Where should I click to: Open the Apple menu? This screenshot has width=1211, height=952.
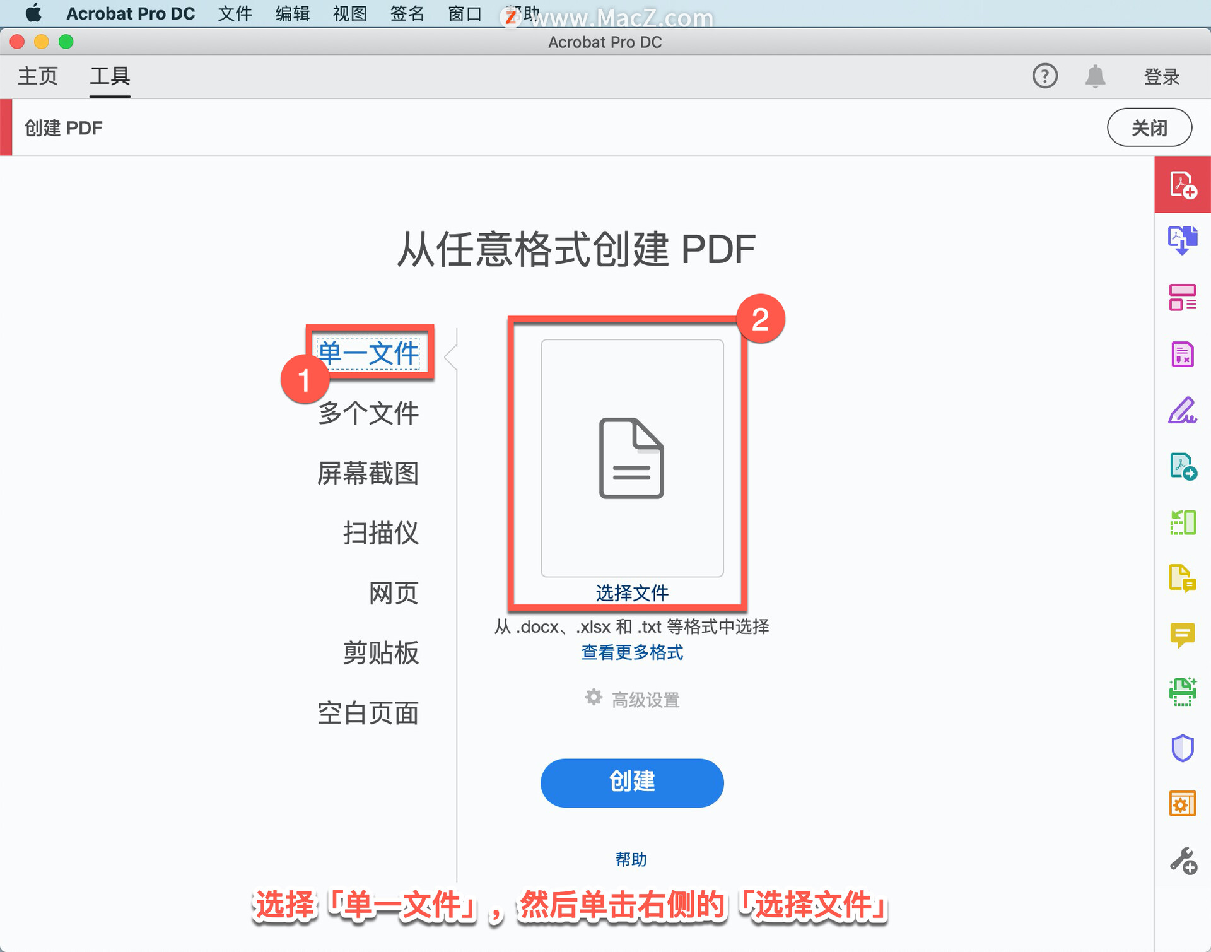(x=33, y=13)
